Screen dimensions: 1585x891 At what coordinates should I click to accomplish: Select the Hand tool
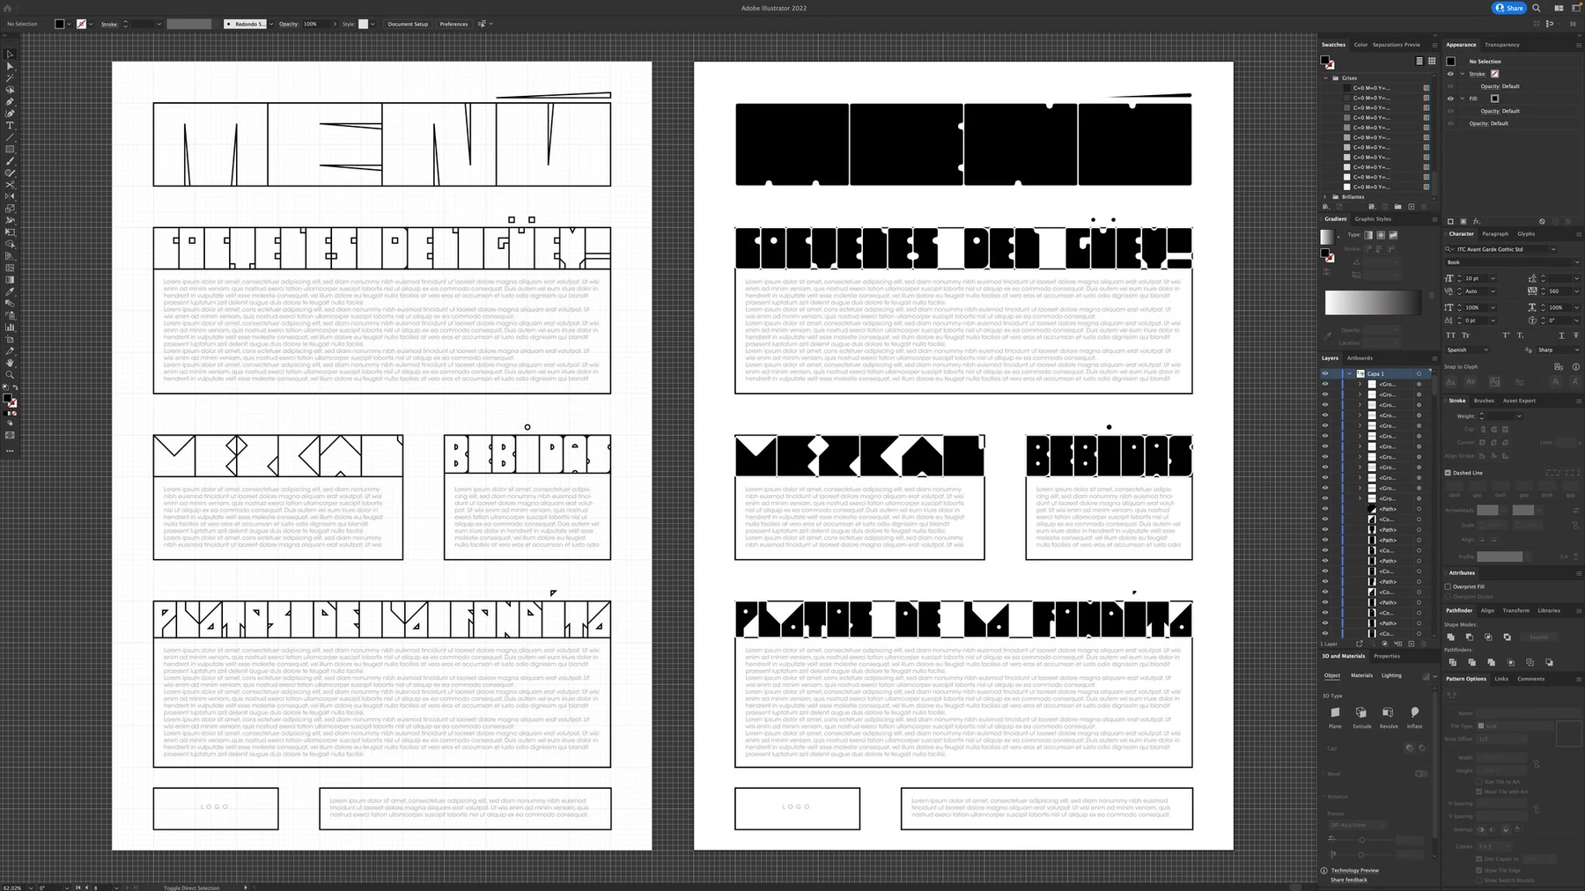[10, 363]
